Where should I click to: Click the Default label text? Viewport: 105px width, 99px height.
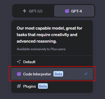(x=29, y=62)
